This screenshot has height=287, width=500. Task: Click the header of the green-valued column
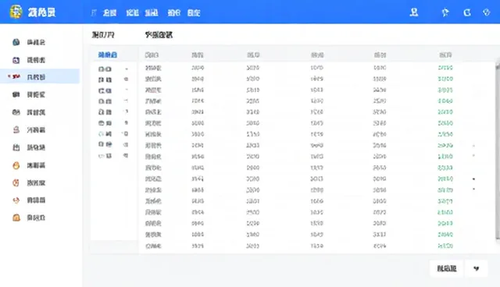pyautogui.click(x=445, y=55)
